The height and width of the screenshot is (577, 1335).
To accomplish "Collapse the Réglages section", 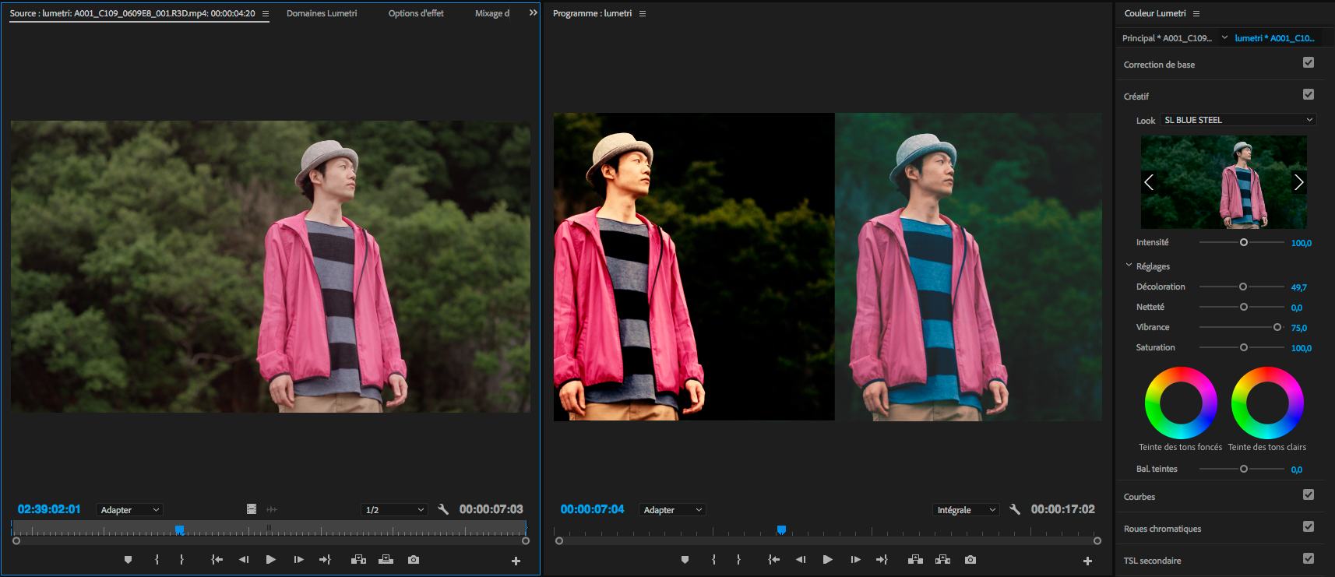I will [x=1129, y=266].
